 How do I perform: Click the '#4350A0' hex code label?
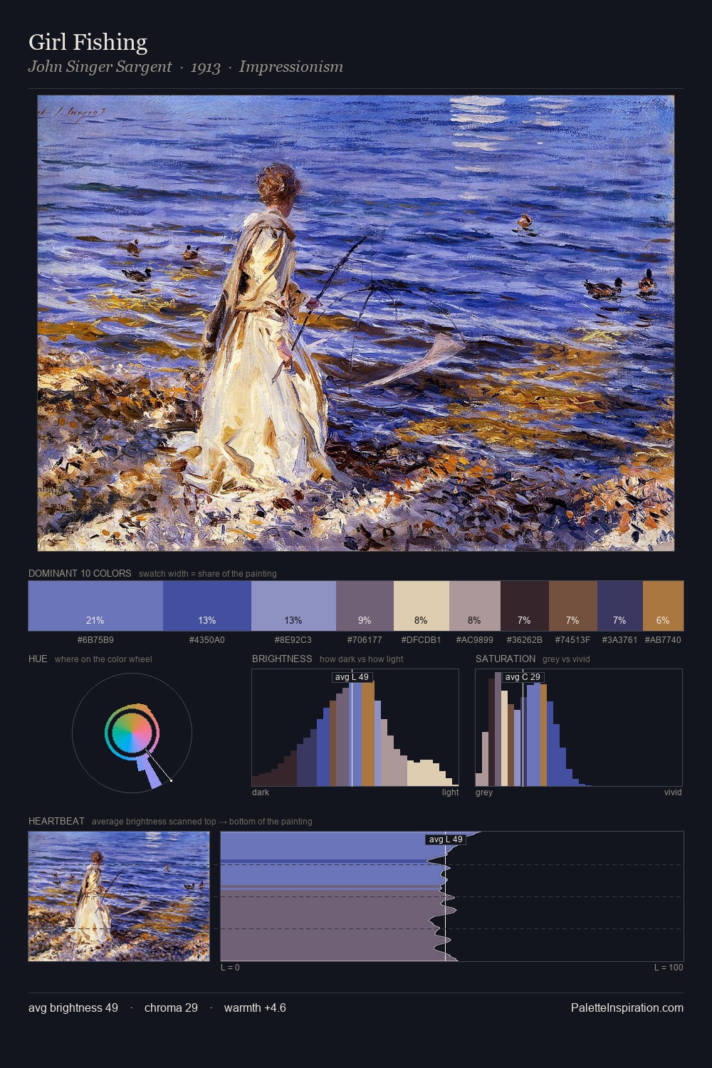207,640
